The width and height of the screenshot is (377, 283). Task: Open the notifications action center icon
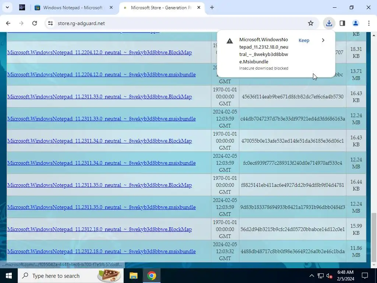point(365,276)
